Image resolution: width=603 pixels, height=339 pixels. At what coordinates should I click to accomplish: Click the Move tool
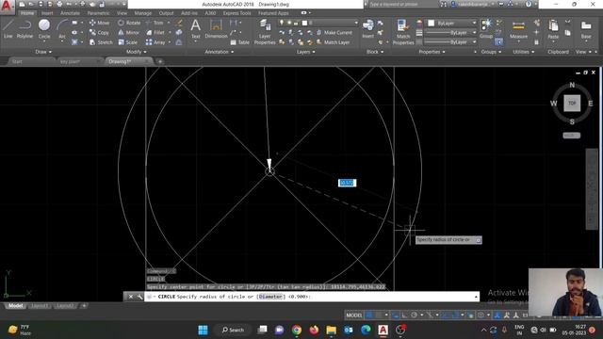coord(99,23)
